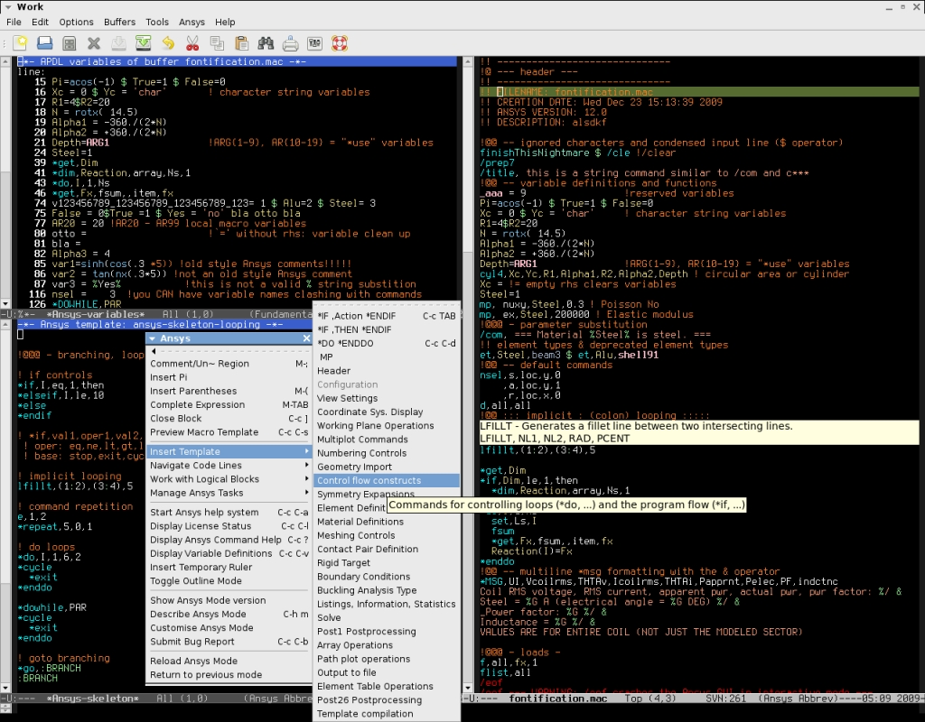This screenshot has height=722, width=925.
Task: Select Meshing Controls template
Action: click(x=387, y=535)
